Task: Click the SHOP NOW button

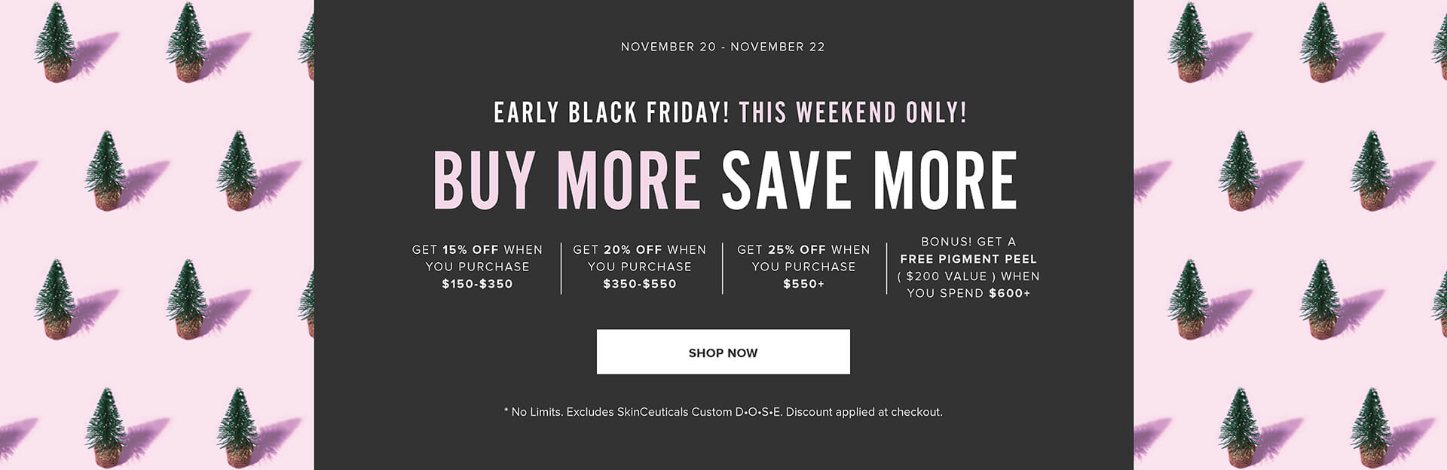Action: (x=723, y=352)
